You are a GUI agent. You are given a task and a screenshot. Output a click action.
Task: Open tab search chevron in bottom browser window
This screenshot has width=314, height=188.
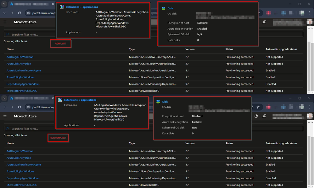[4, 98]
